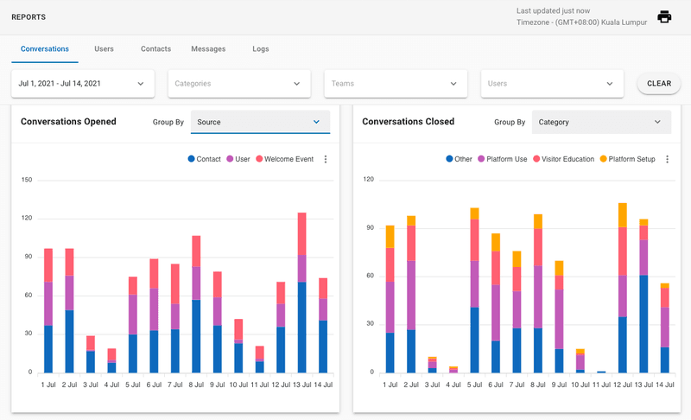Toggle User series in legend
This screenshot has width=691, height=420.
click(238, 159)
